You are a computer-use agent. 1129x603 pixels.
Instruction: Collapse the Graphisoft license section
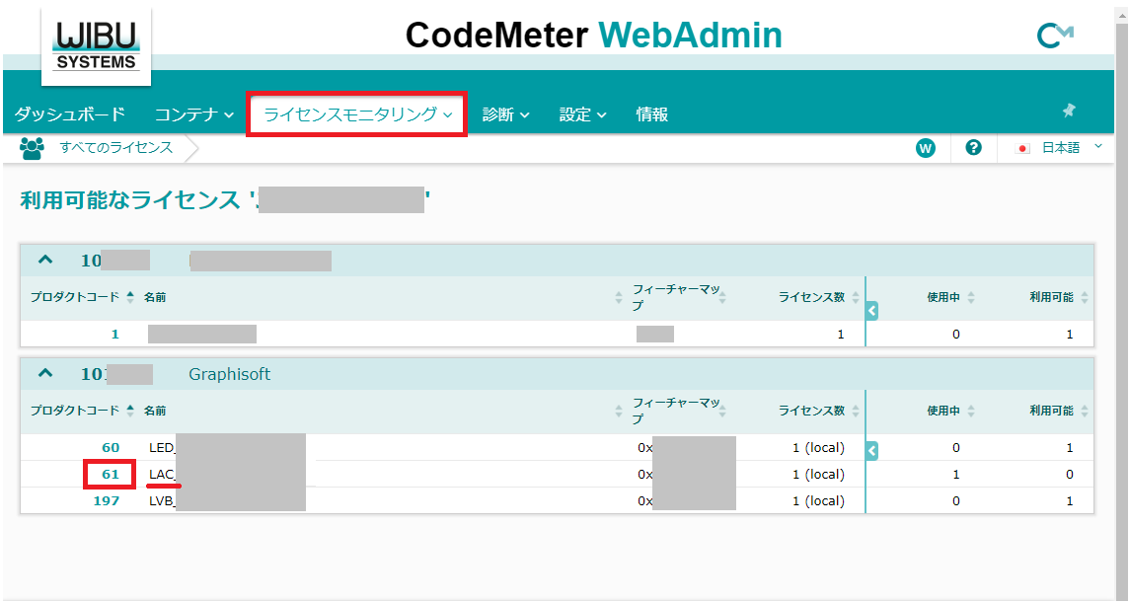pos(45,373)
